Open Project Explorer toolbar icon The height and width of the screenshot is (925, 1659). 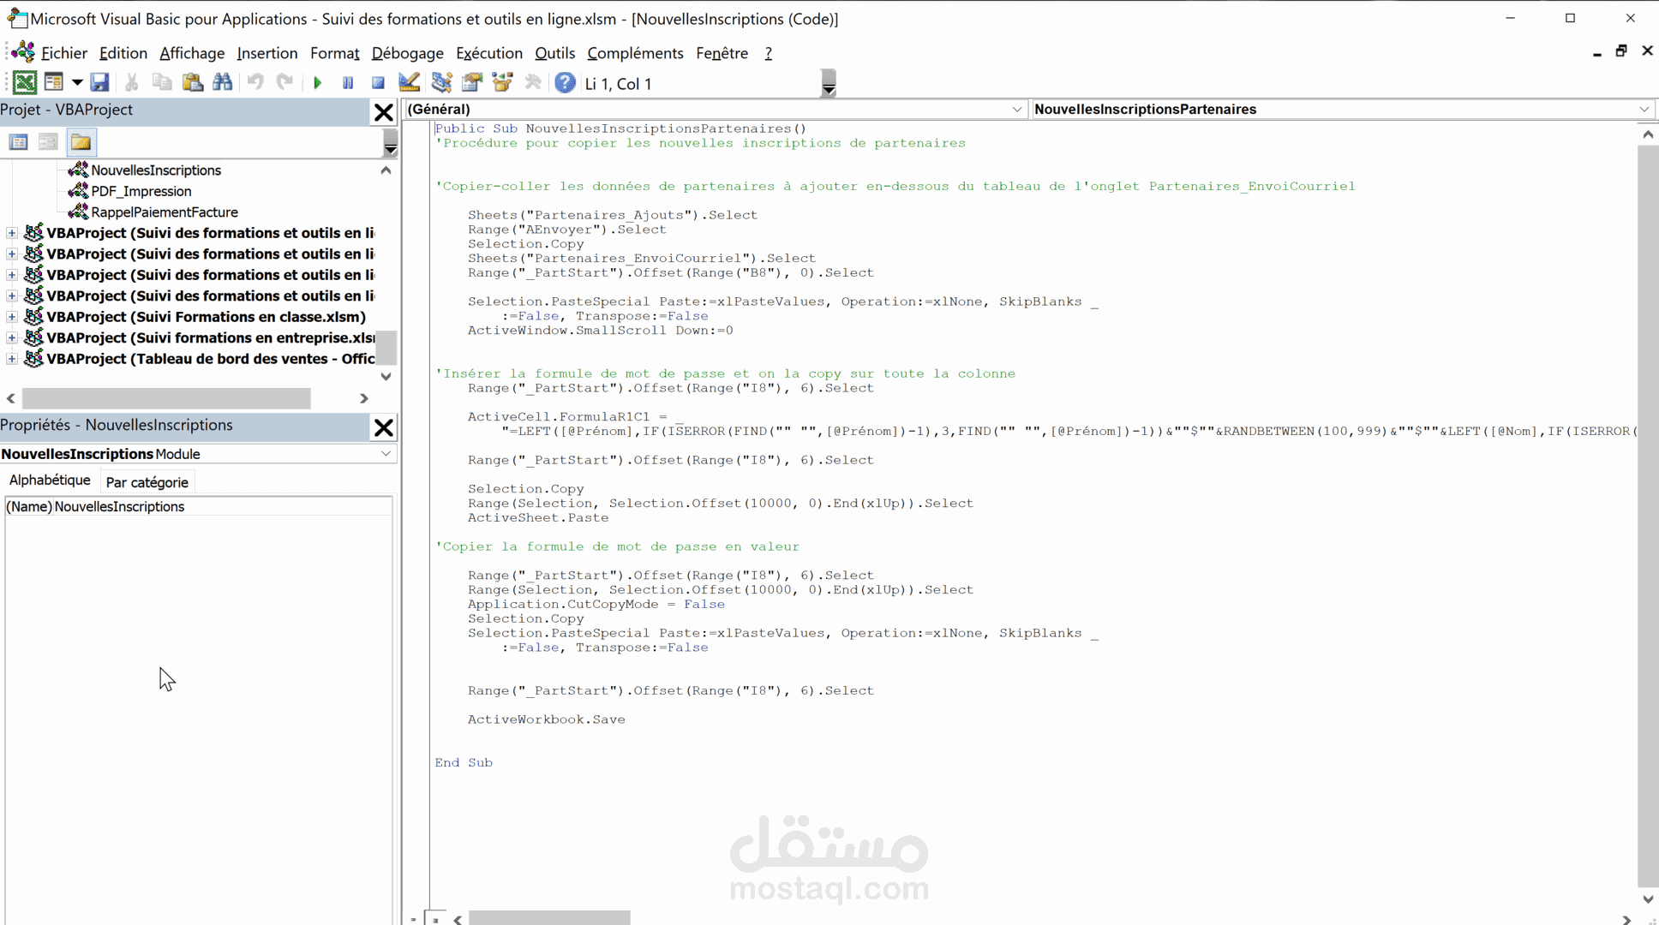(441, 82)
